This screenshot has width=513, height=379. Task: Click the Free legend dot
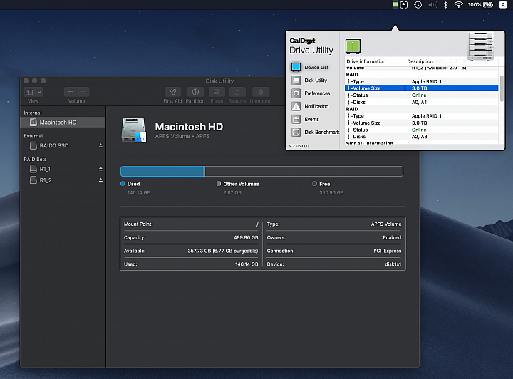click(x=314, y=184)
